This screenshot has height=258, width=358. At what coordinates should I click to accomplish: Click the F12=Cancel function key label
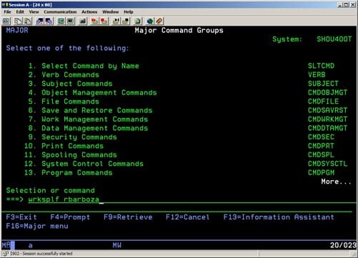pos(188,217)
